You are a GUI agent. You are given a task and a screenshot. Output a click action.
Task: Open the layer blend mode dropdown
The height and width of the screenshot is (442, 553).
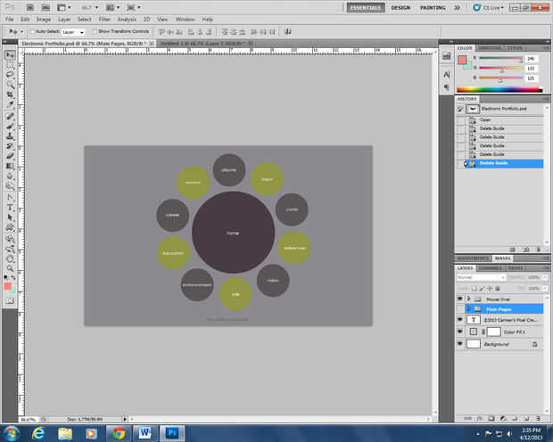pyautogui.click(x=480, y=276)
